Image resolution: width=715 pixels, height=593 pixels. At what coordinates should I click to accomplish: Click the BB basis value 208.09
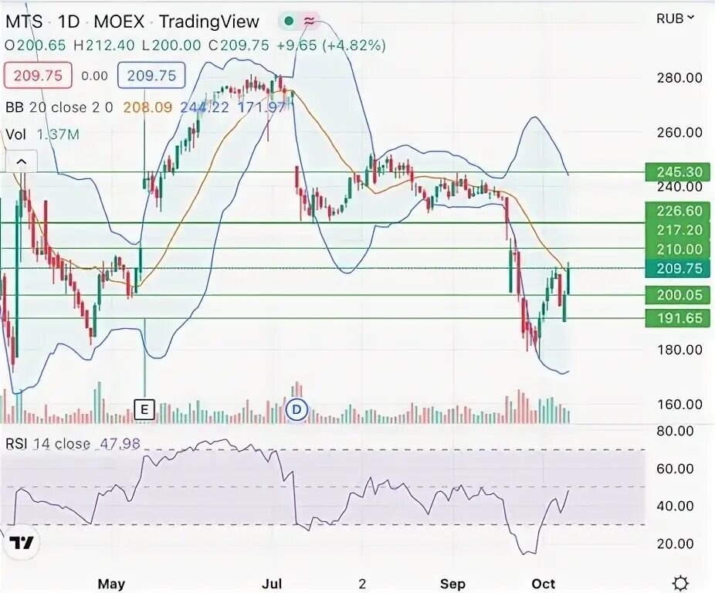[147, 107]
